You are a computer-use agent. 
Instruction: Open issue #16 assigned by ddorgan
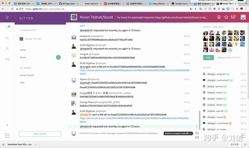coord(228,74)
